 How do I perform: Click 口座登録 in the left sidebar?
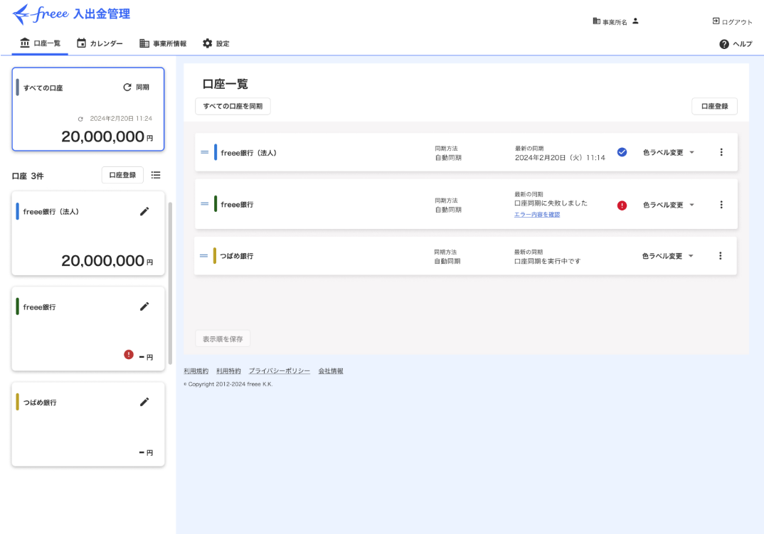[122, 175]
